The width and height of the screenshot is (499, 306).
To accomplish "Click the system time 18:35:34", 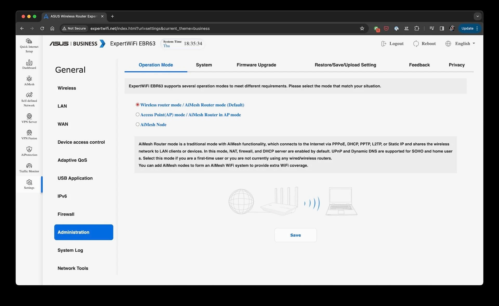I will pos(193,43).
